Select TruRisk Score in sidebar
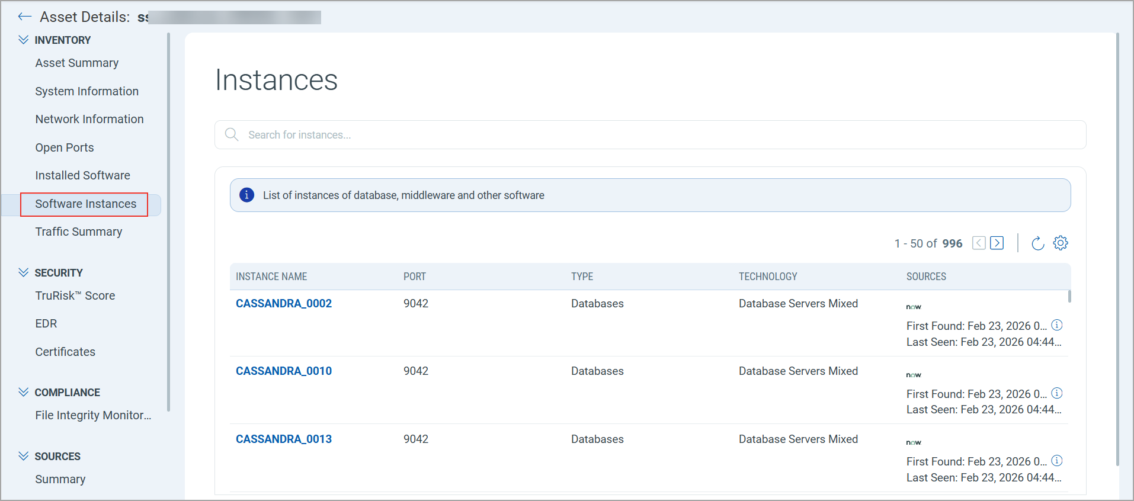This screenshot has height=501, width=1134. point(75,296)
